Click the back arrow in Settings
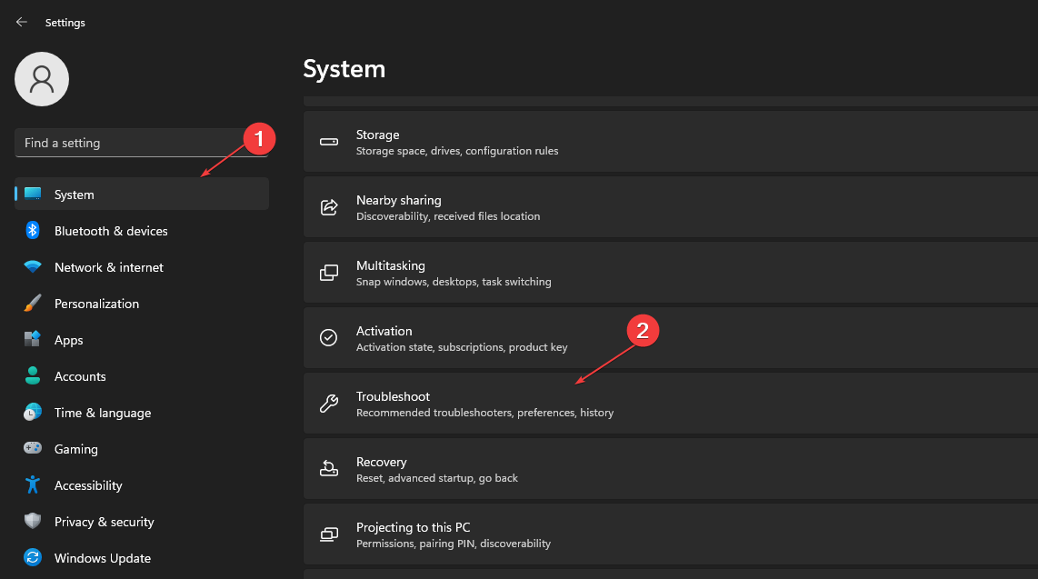Image resolution: width=1038 pixels, height=579 pixels. click(22, 22)
